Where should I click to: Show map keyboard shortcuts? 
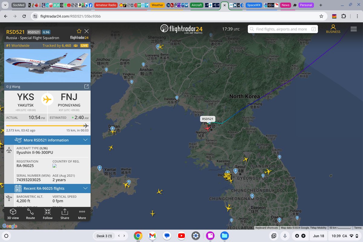267,228
